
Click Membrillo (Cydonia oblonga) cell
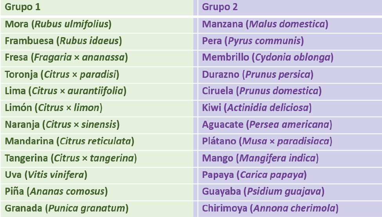290,58
